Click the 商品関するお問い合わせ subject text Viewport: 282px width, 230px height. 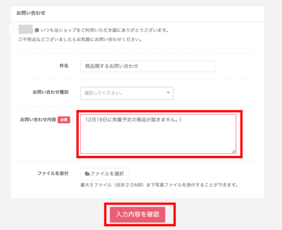(112, 66)
